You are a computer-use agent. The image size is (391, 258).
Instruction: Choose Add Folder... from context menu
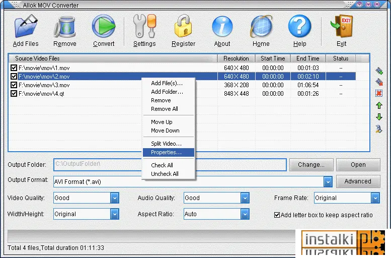pos(168,92)
